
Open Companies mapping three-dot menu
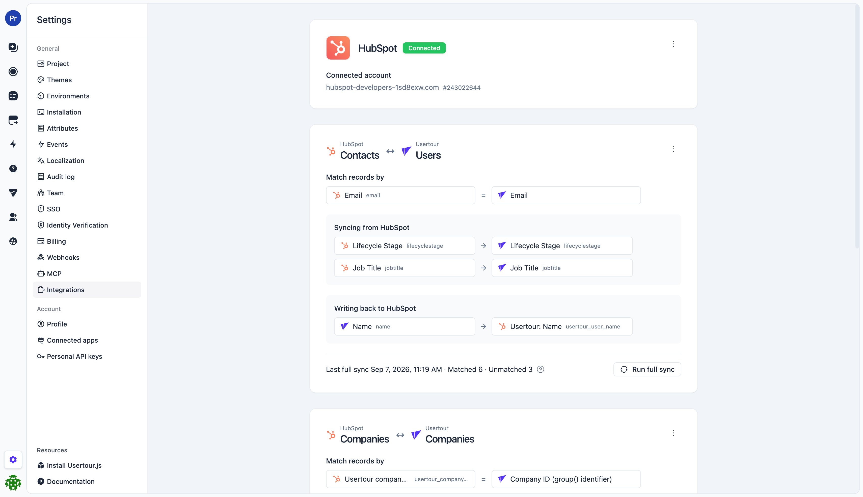pos(673,433)
